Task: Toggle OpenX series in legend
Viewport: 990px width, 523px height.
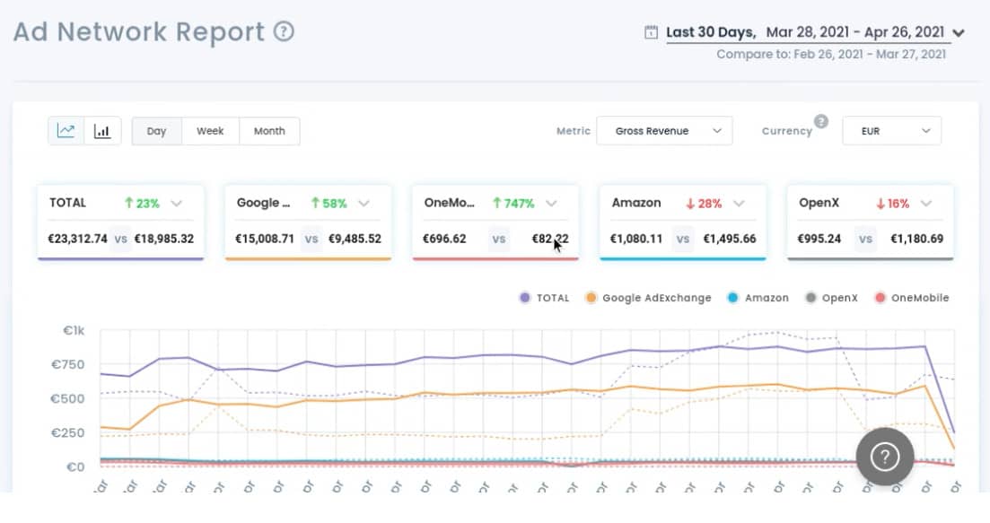Action: [x=831, y=298]
